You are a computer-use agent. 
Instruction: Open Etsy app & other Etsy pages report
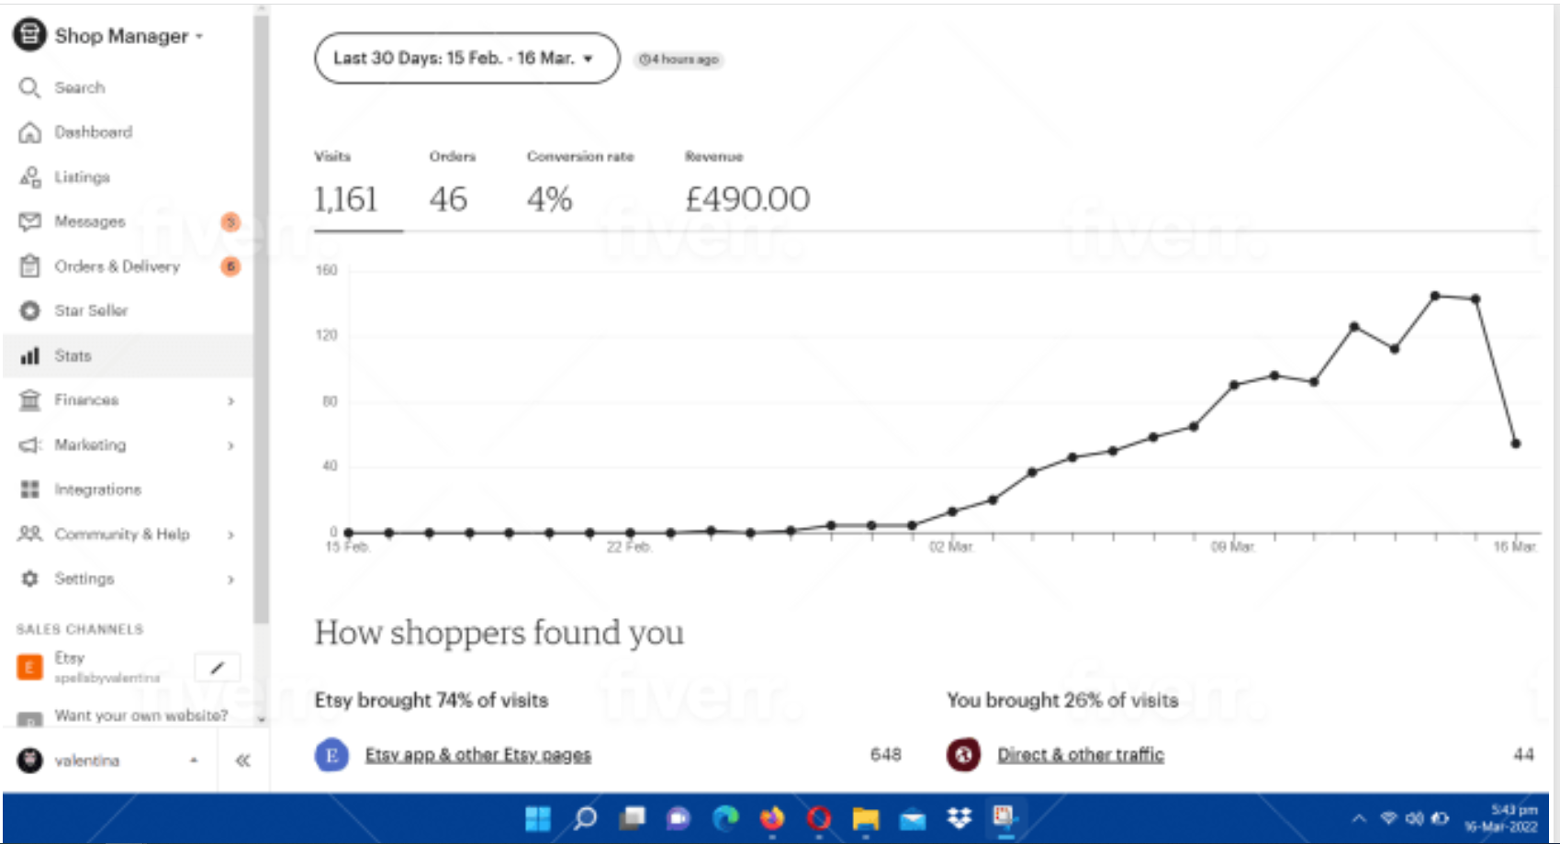pyautogui.click(x=477, y=754)
